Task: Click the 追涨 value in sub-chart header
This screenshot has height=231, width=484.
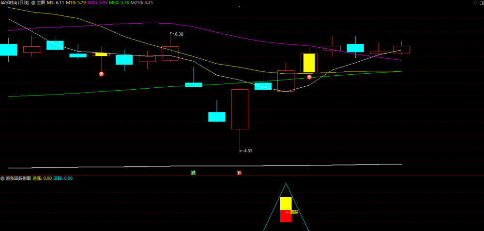Action: 42,178
